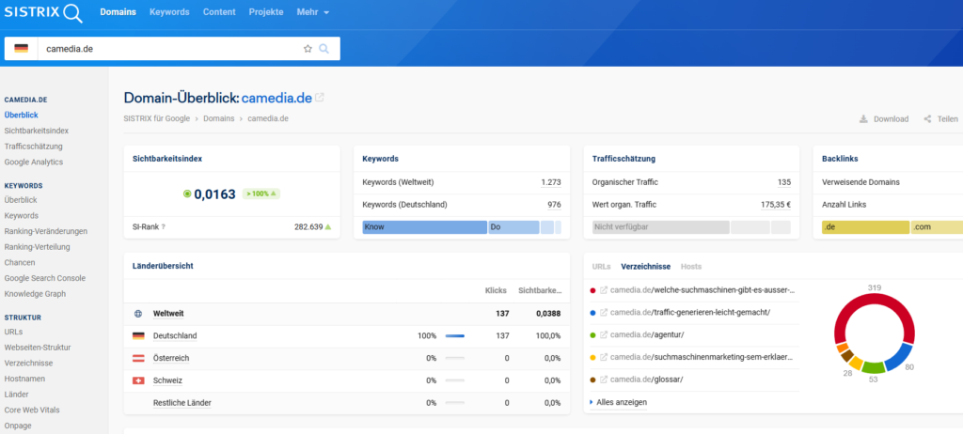Open Trafficschätzung in the sidebar
The height and width of the screenshot is (434, 963).
(x=33, y=147)
